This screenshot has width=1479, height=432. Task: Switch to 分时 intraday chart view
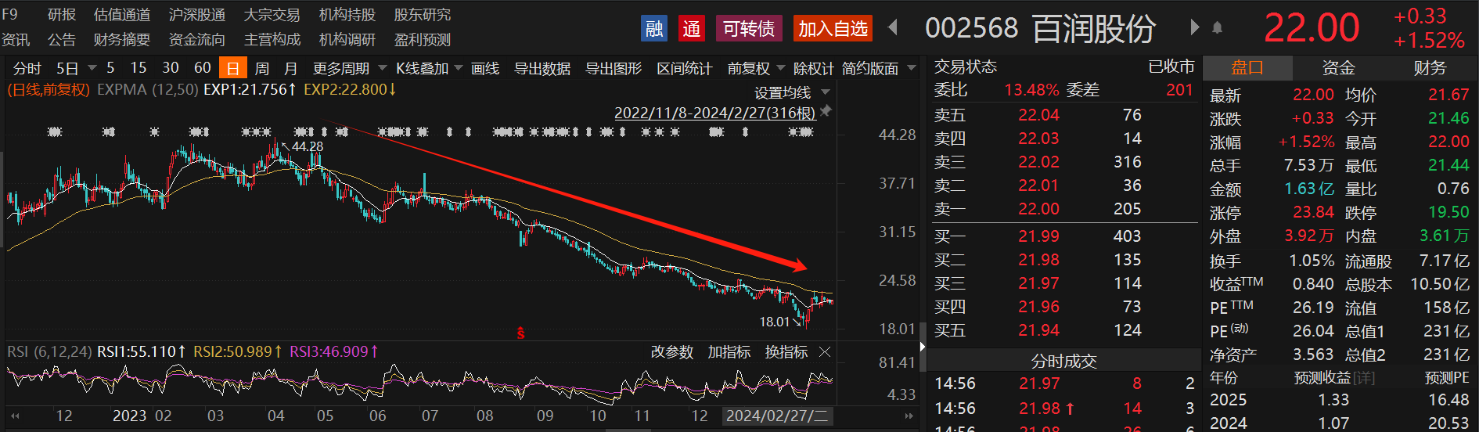click(x=27, y=69)
